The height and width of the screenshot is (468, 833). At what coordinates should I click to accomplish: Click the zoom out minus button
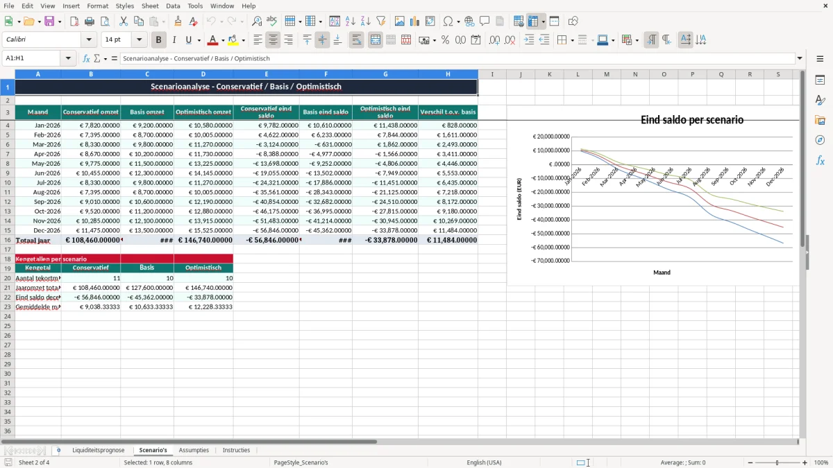(749, 462)
